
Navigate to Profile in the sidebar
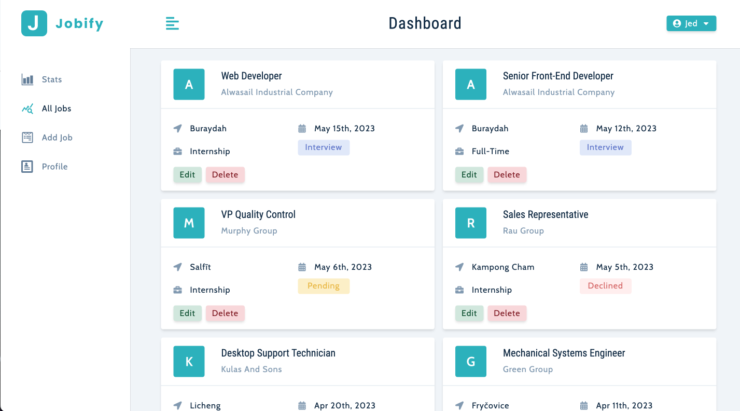pos(54,167)
